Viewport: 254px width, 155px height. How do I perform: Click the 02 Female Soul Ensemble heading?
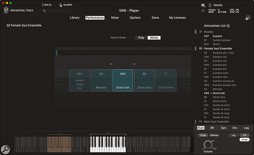coord(218,48)
